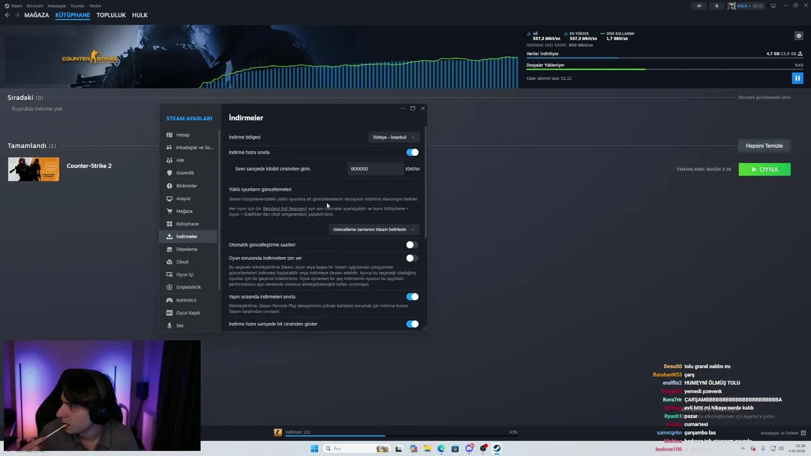Open the Arayüz settings category

pos(188,198)
